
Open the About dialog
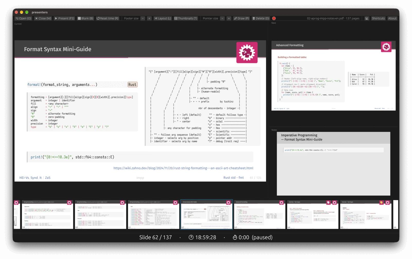[392, 18]
